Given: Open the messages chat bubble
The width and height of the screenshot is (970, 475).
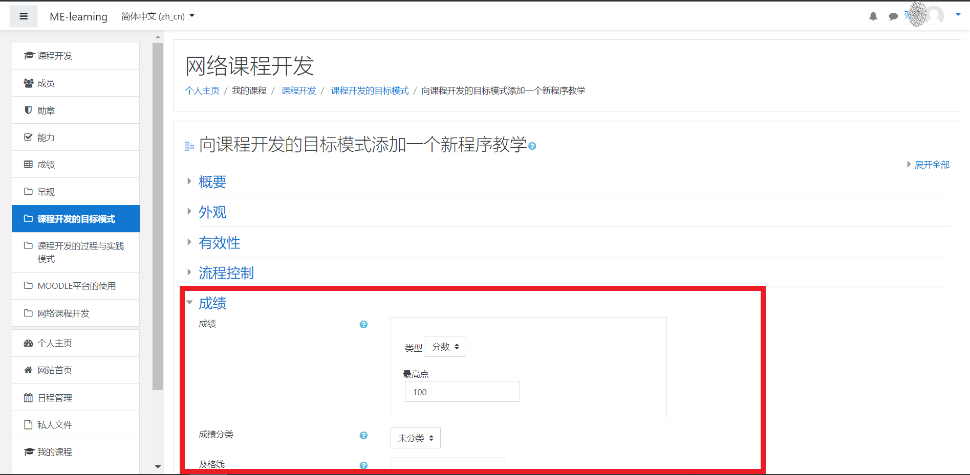Looking at the screenshot, I should point(893,16).
